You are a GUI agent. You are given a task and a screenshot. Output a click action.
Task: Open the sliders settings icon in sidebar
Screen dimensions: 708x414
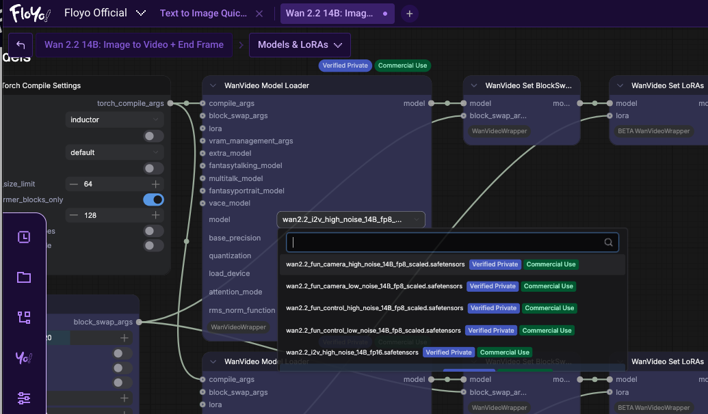[x=24, y=398]
